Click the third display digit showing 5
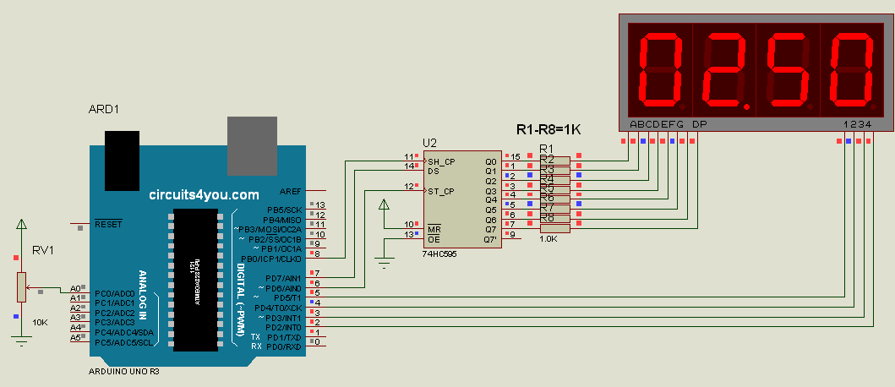Screen dimensions: 895x387 tap(788, 71)
